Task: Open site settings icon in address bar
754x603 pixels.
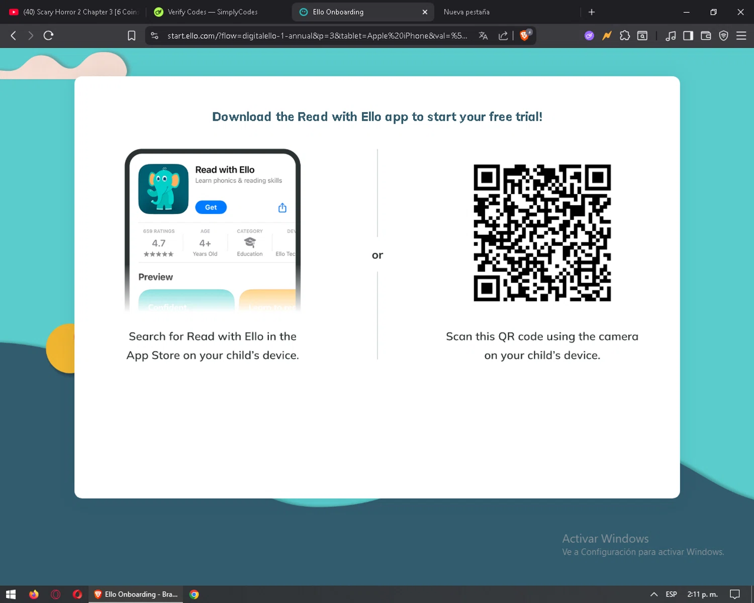Action: [155, 36]
